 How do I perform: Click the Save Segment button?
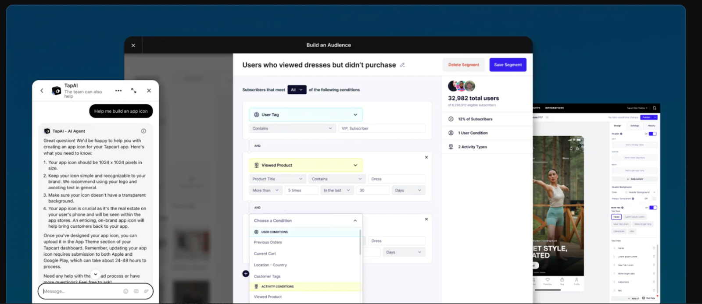pyautogui.click(x=508, y=65)
